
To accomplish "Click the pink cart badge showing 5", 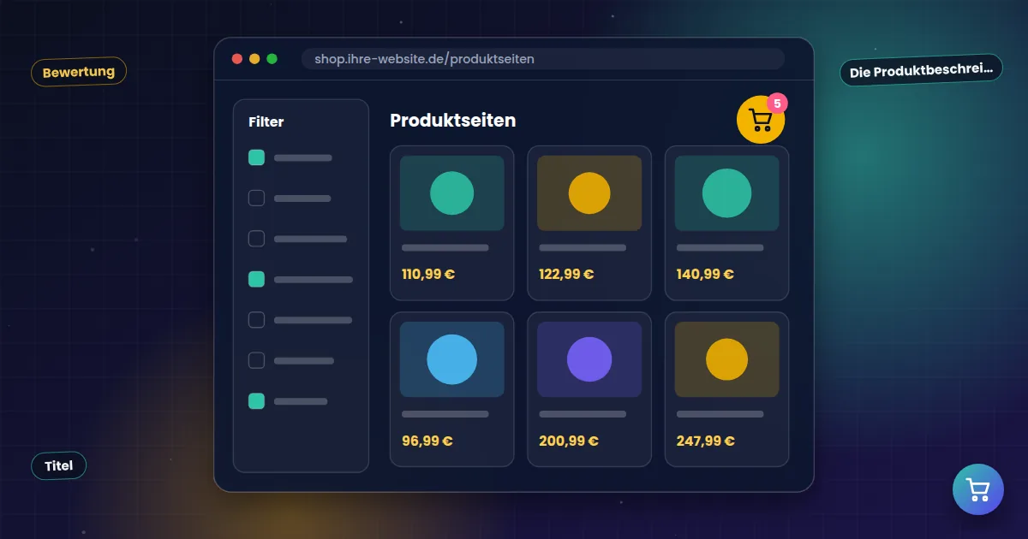I will click(776, 104).
